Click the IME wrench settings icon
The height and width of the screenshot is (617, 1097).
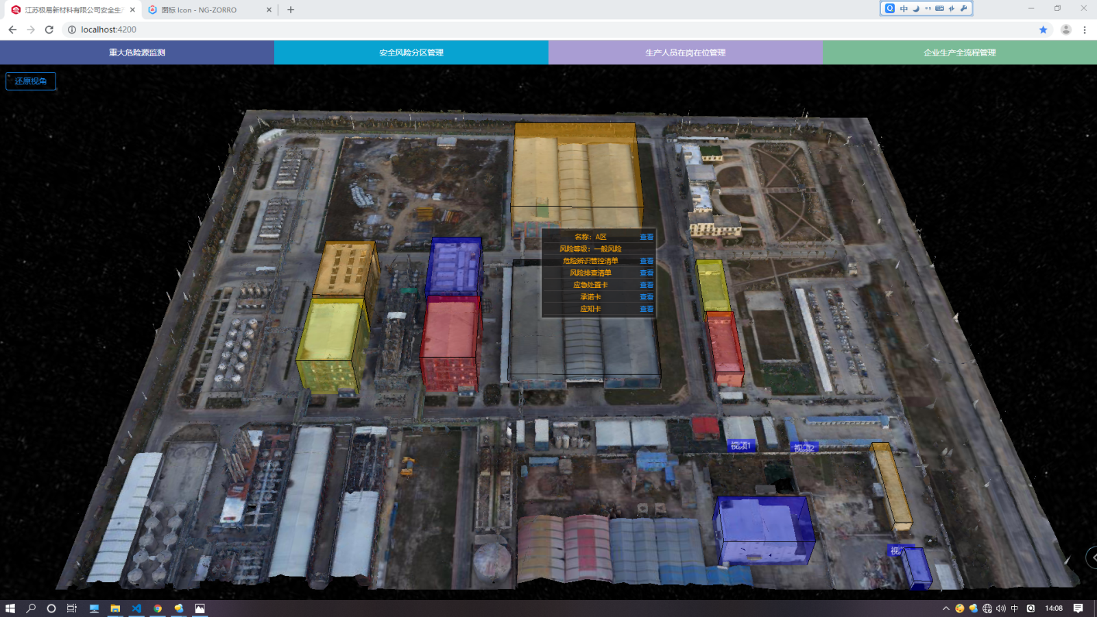[x=963, y=8]
